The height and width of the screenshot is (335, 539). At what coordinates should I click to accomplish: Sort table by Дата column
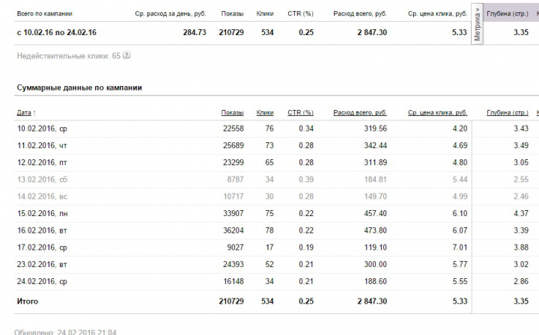(x=24, y=113)
